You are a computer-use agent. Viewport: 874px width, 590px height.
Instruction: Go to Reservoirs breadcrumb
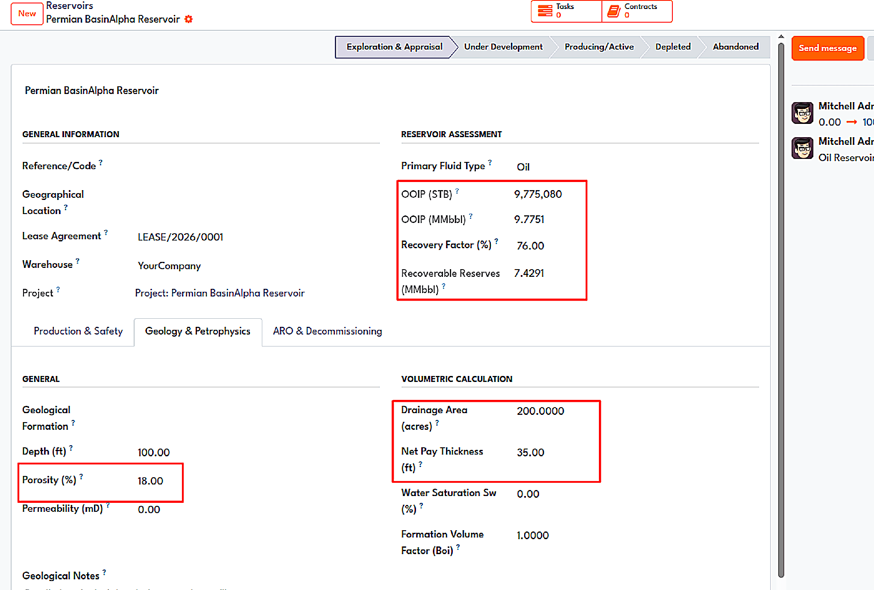pos(70,6)
